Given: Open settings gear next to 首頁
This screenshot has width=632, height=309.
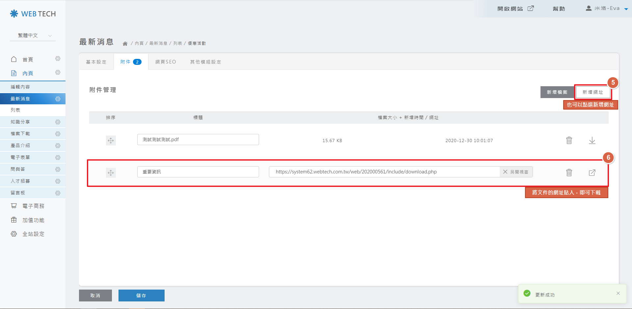Looking at the screenshot, I should [58, 59].
